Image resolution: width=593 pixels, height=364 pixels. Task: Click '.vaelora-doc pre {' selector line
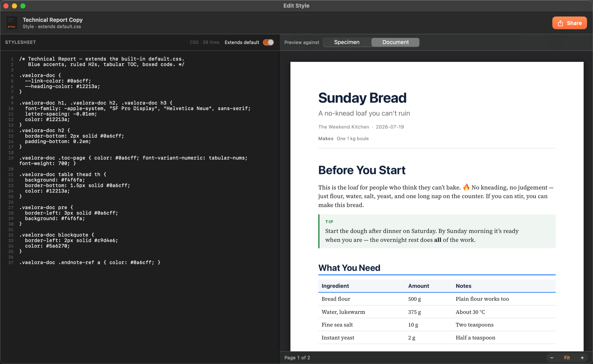46,207
